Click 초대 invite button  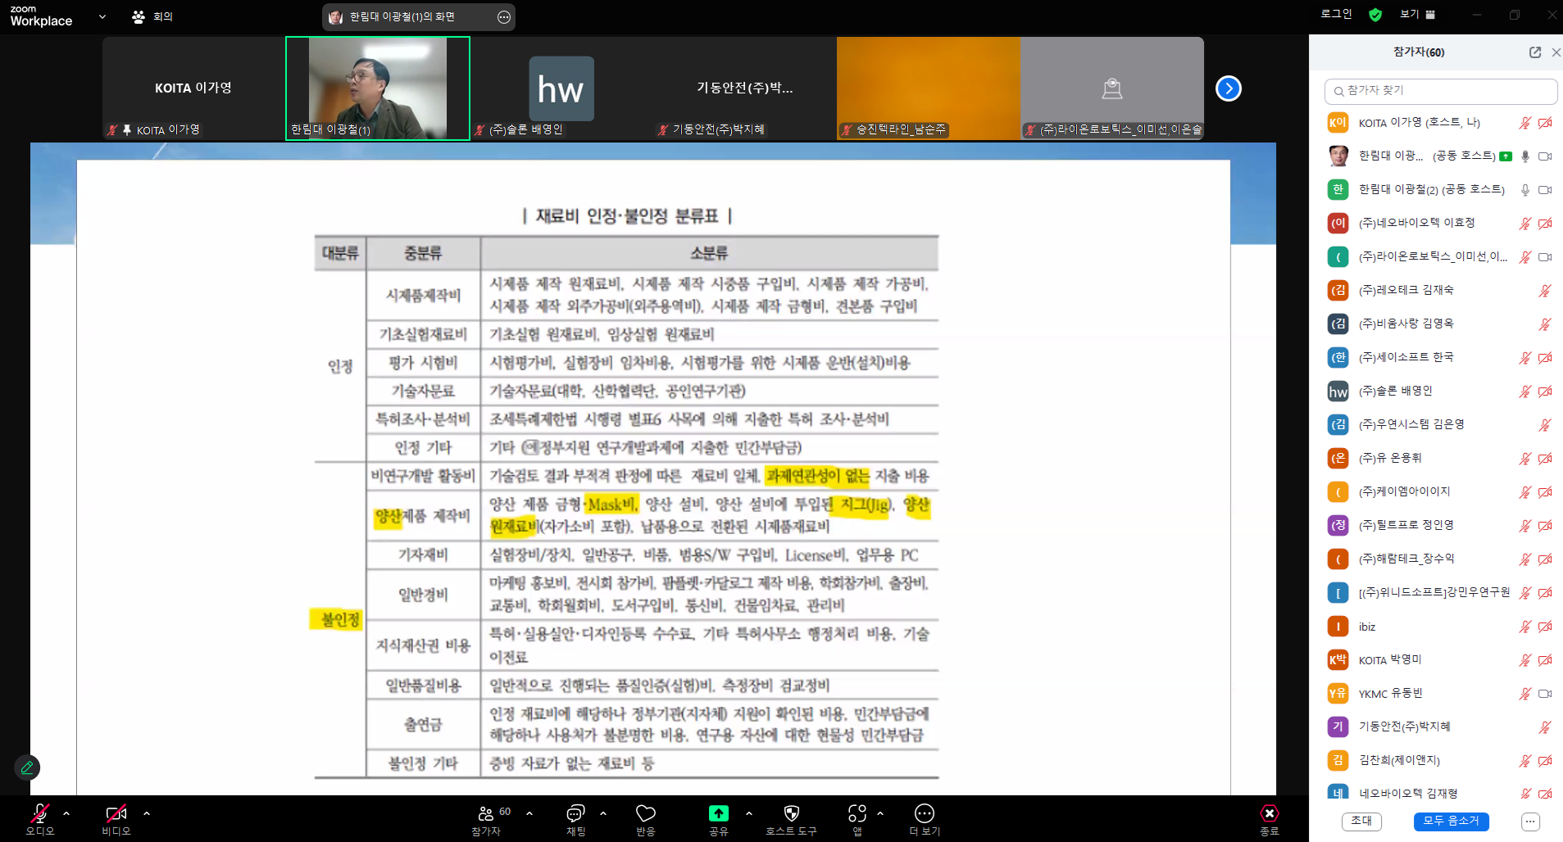[1361, 821]
